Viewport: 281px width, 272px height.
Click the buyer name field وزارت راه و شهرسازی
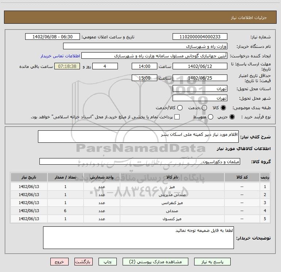point(145,46)
